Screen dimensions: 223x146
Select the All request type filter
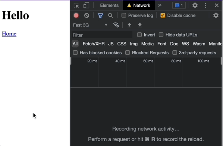coord(75,44)
